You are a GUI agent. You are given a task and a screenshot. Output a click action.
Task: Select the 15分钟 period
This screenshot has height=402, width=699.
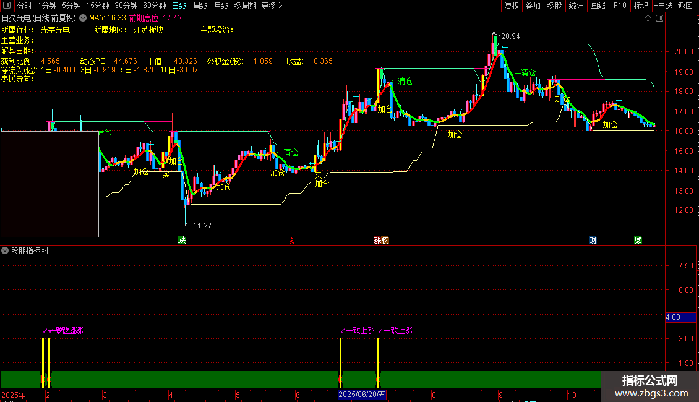tap(98, 6)
